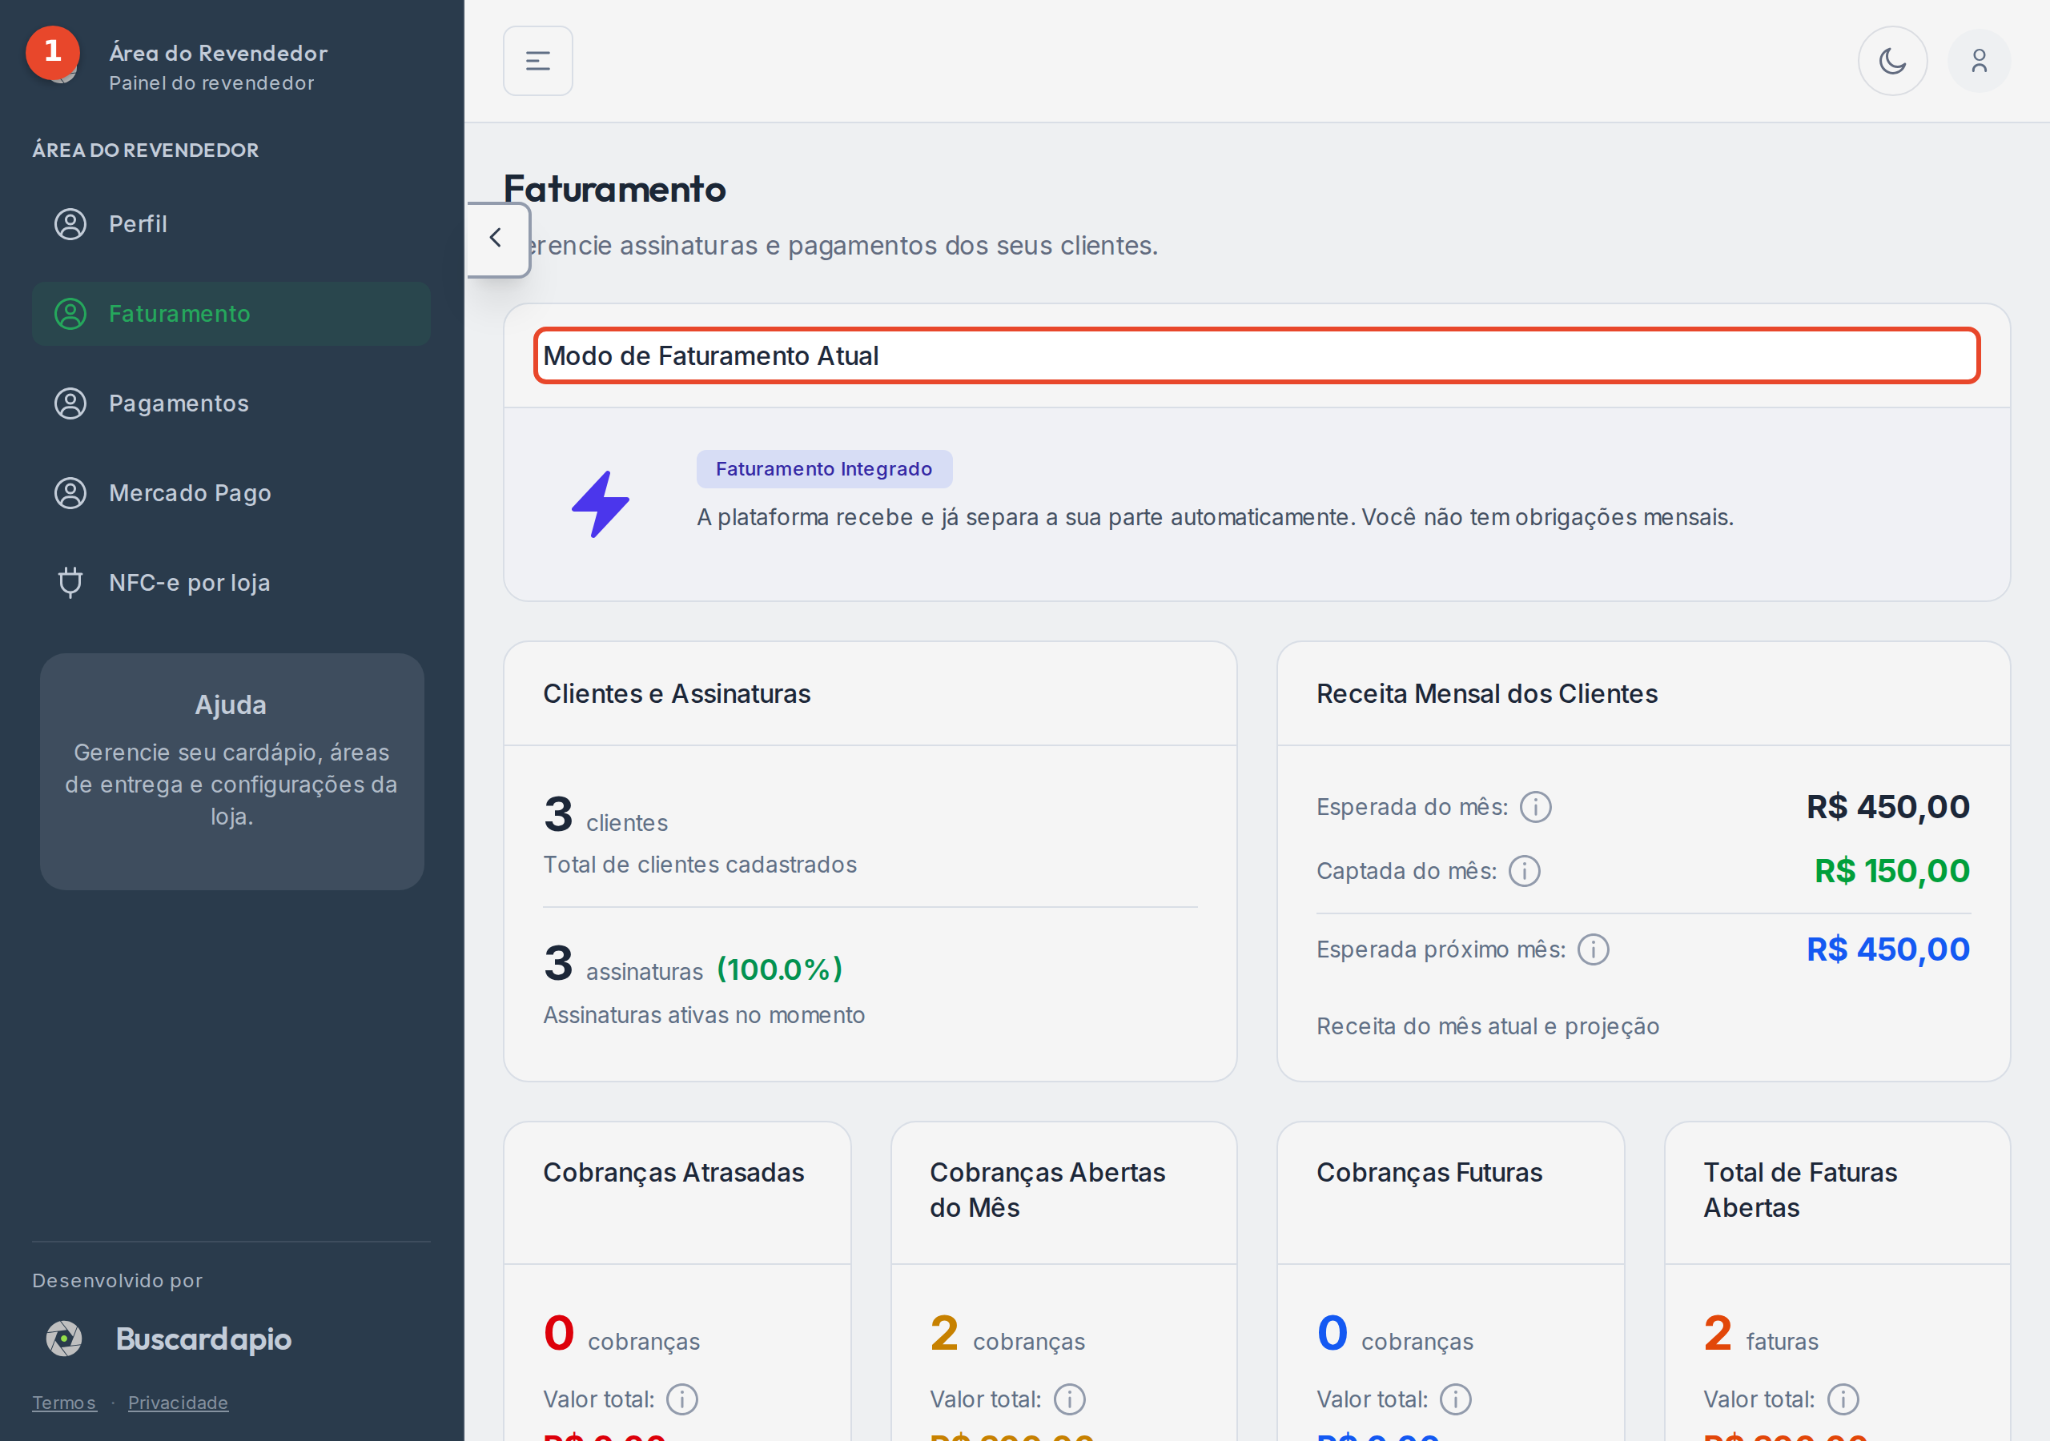The width and height of the screenshot is (2050, 1441).
Task: Click 'R$ 150,00' captada value
Action: 1892,871
